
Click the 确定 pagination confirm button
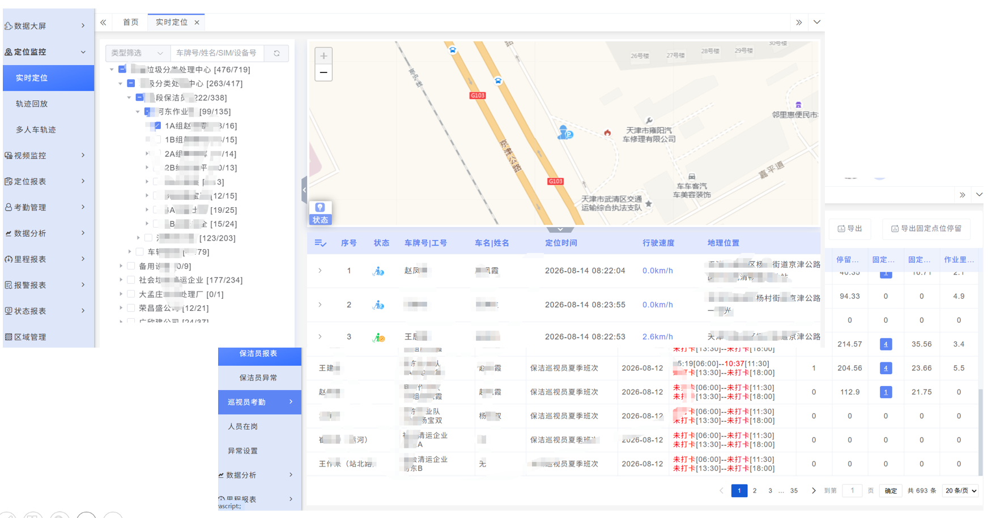(891, 491)
